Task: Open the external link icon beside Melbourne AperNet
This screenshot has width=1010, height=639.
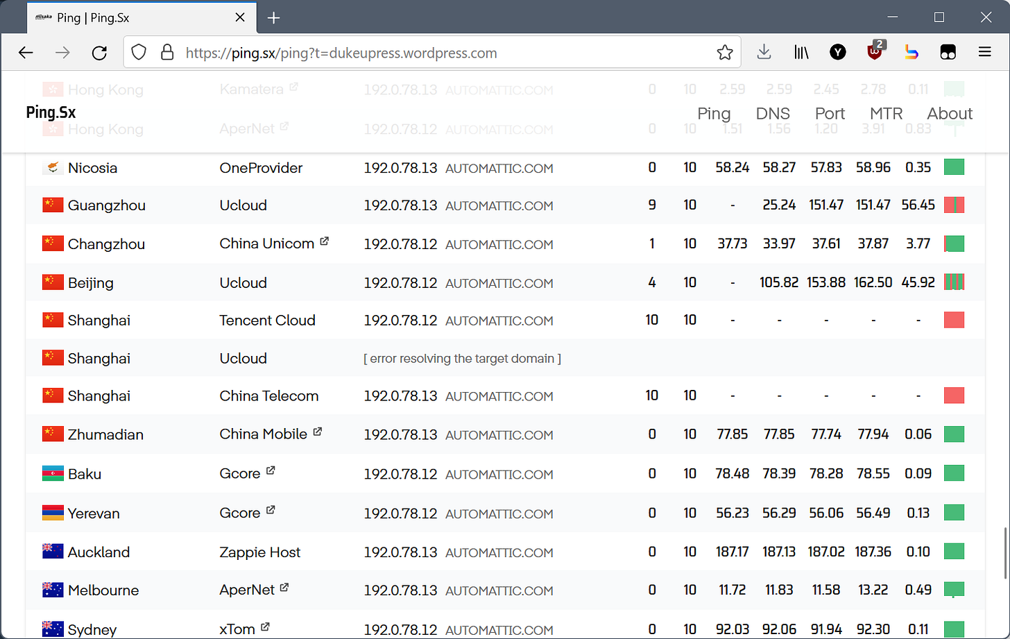Action: click(x=284, y=588)
